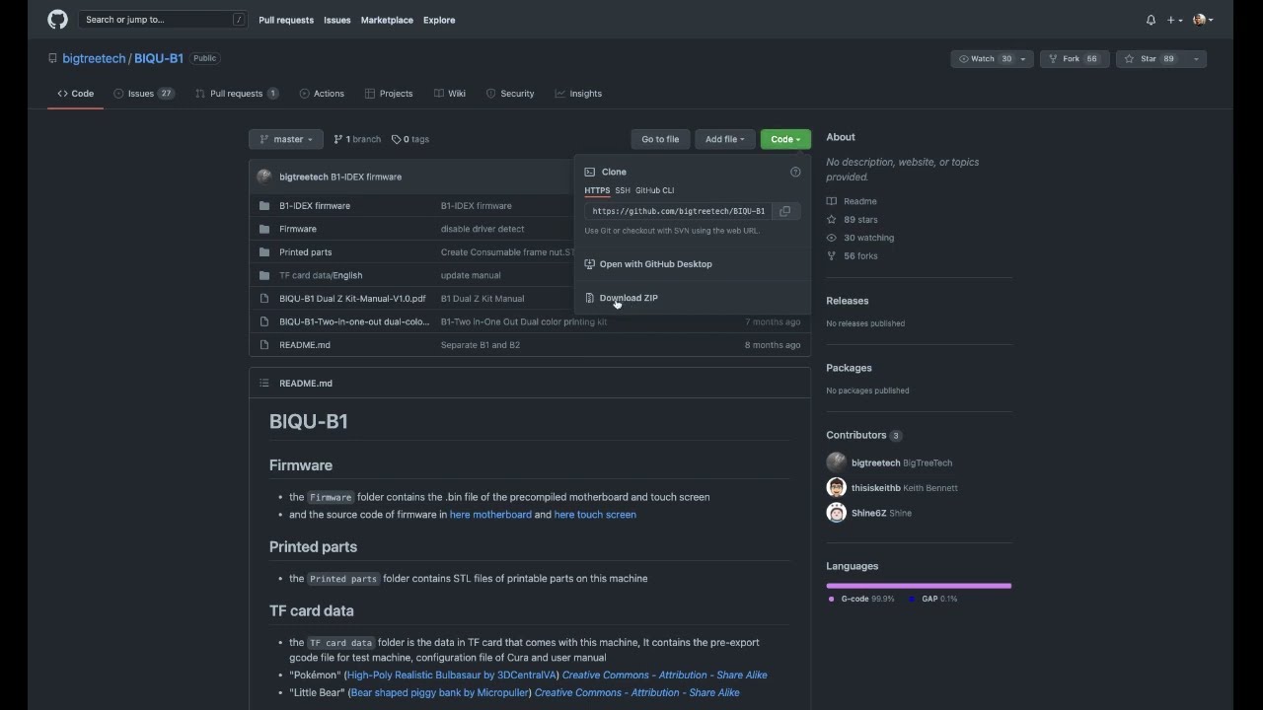Follow the 'here motherboard' link
This screenshot has width=1263, height=710.
pyautogui.click(x=490, y=515)
